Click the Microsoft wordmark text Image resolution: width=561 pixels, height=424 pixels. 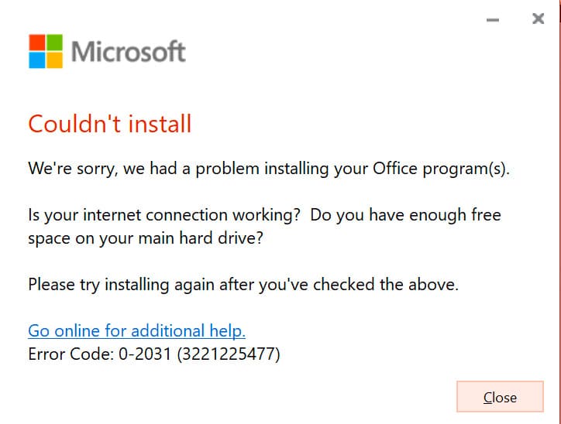coord(129,52)
